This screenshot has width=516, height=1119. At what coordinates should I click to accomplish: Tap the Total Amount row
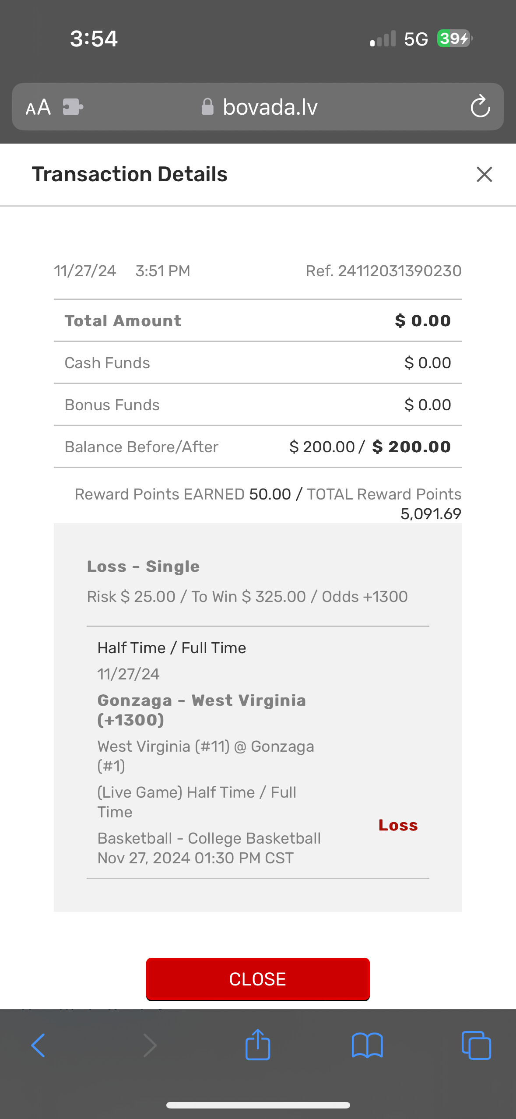click(258, 321)
